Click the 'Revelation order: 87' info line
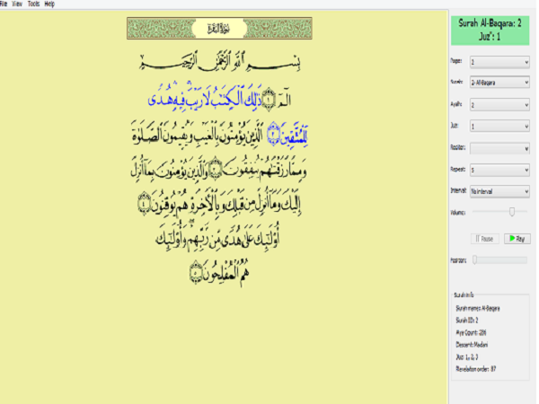Viewport: 539px width, 404px height. [476, 369]
